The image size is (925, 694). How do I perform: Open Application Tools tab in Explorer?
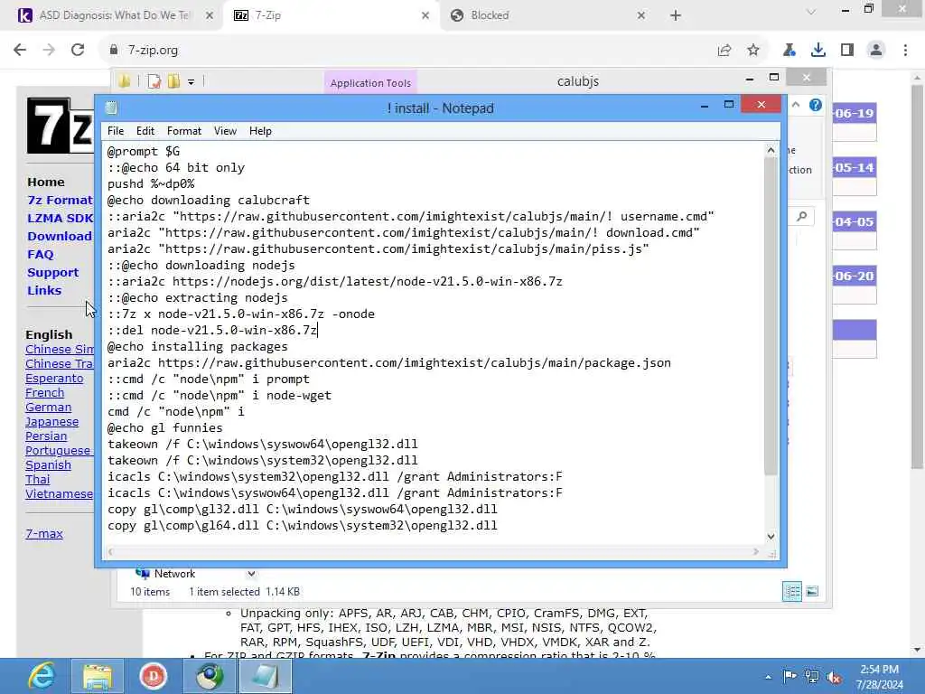click(370, 83)
